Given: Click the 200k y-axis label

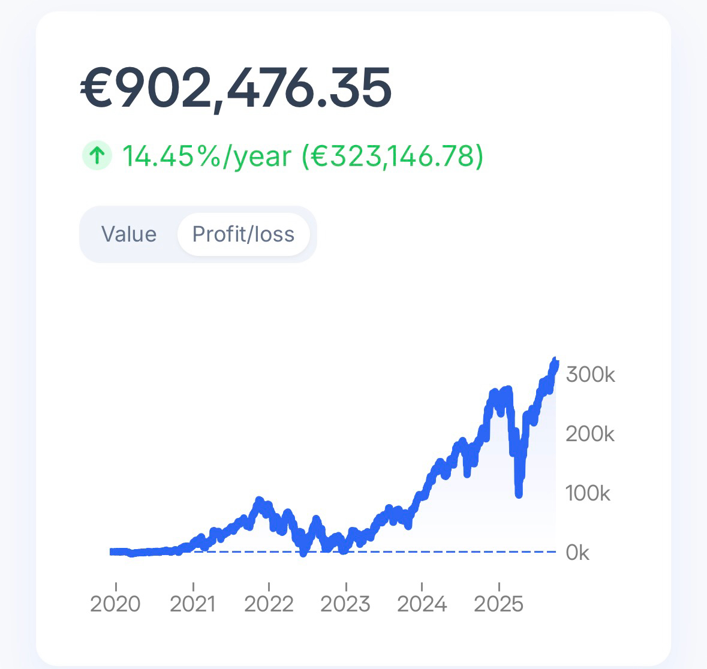Looking at the screenshot, I should tap(590, 434).
